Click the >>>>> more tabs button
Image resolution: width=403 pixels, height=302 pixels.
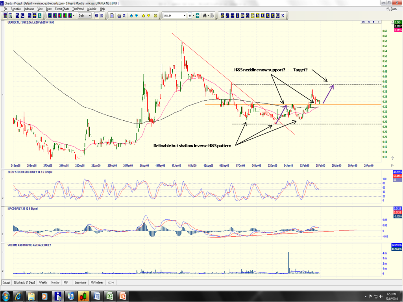pos(111,282)
